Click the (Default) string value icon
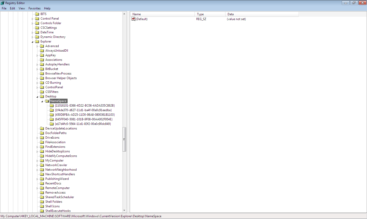This screenshot has height=219, width=367. (133, 19)
